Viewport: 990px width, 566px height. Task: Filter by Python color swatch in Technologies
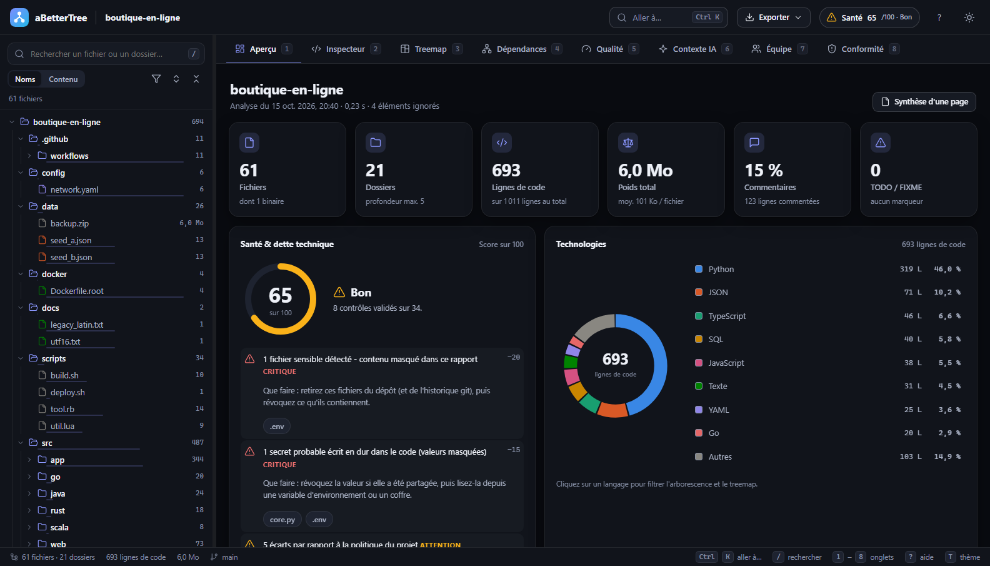click(x=699, y=269)
